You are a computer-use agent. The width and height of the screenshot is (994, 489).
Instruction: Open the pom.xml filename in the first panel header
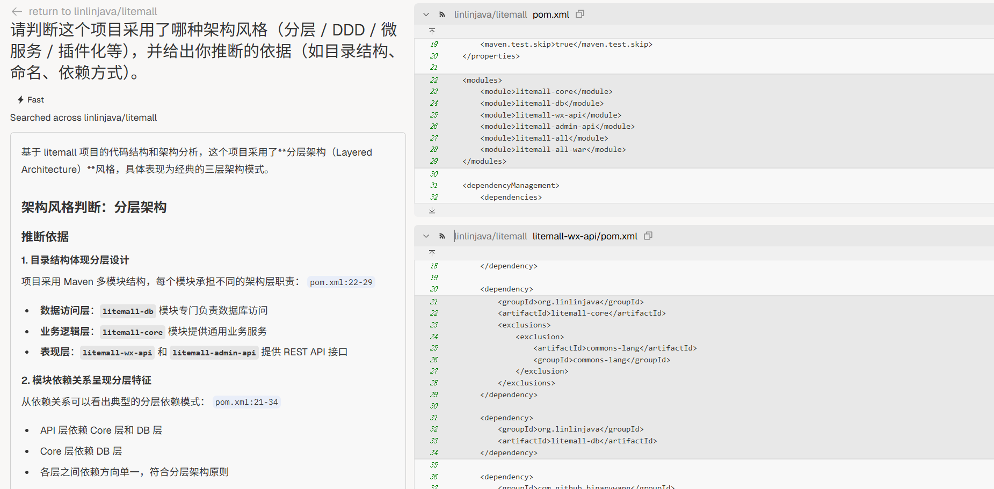(x=550, y=14)
